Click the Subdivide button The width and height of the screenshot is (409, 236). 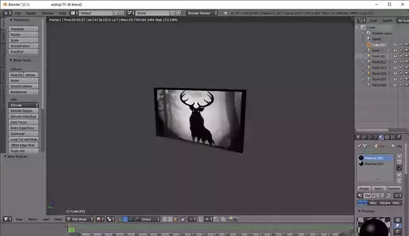coord(24,134)
